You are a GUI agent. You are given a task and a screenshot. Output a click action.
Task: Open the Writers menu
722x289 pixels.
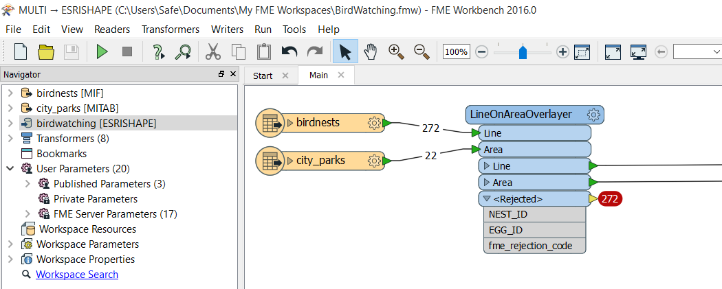227,30
